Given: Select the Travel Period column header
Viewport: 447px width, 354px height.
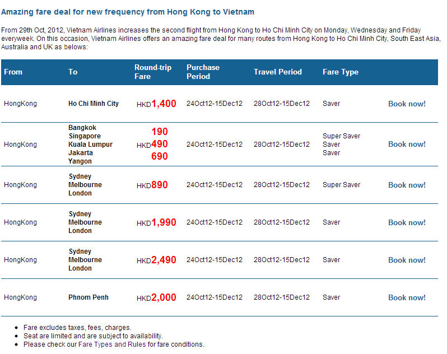Looking at the screenshot, I should [278, 72].
